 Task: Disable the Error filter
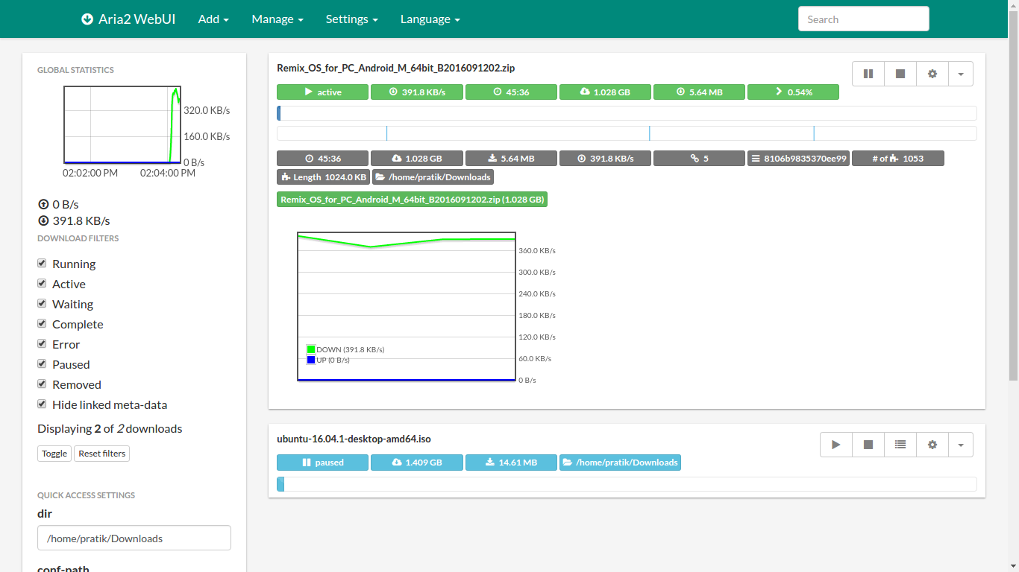tap(42, 343)
